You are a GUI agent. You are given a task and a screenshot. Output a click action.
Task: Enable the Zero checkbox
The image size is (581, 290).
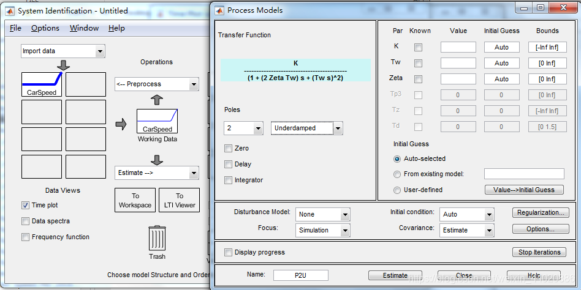point(228,148)
